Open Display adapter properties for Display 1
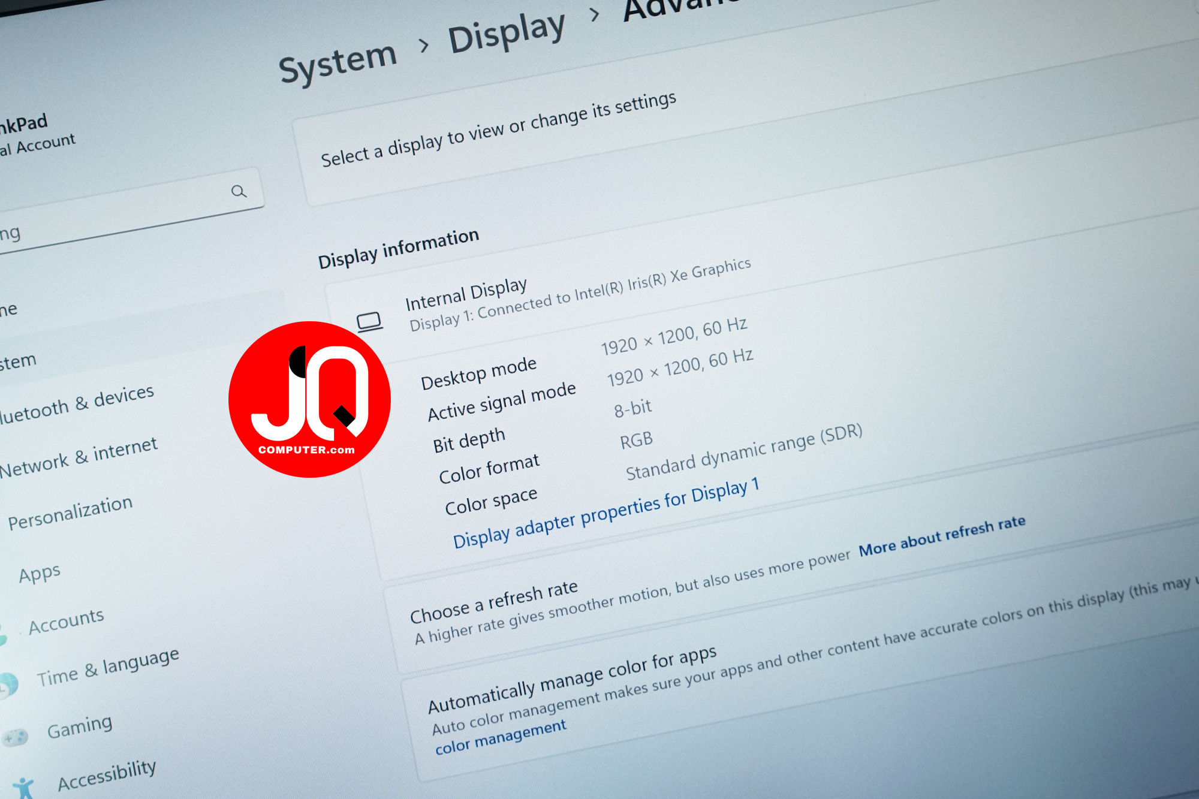This screenshot has height=799, width=1199. coord(606,513)
